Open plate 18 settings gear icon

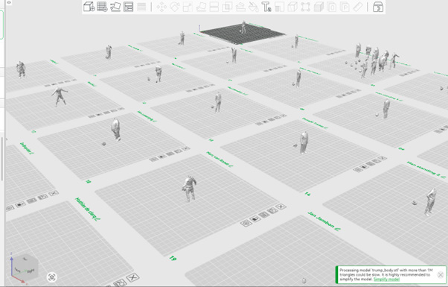tap(154, 159)
